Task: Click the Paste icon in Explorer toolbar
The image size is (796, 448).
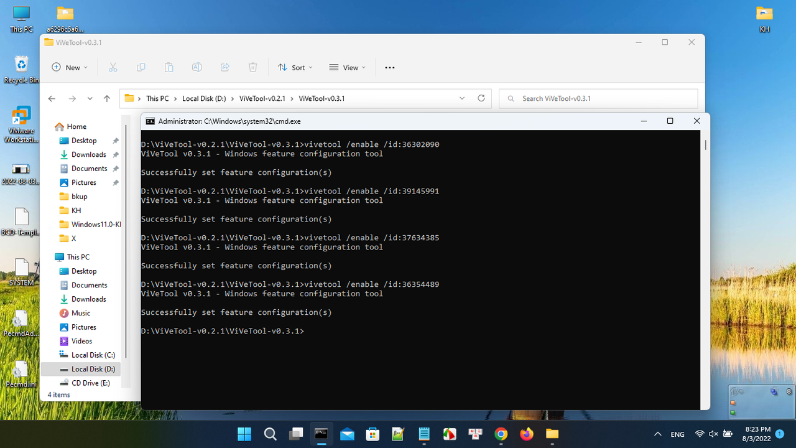Action: click(x=169, y=67)
